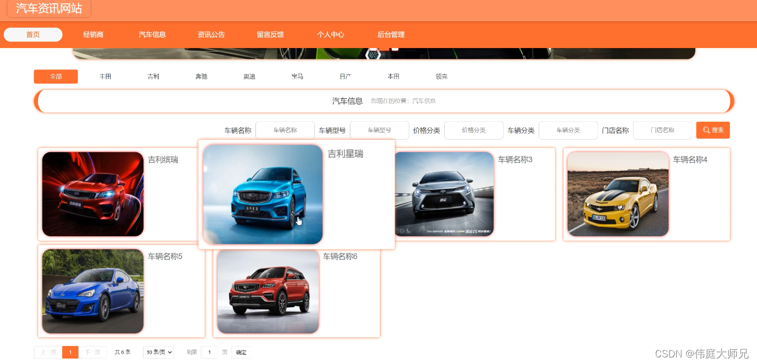Image resolution: width=757 pixels, height=364 pixels.
Task: Click the magnifier icon on the 搜索 button
Action: tap(707, 130)
